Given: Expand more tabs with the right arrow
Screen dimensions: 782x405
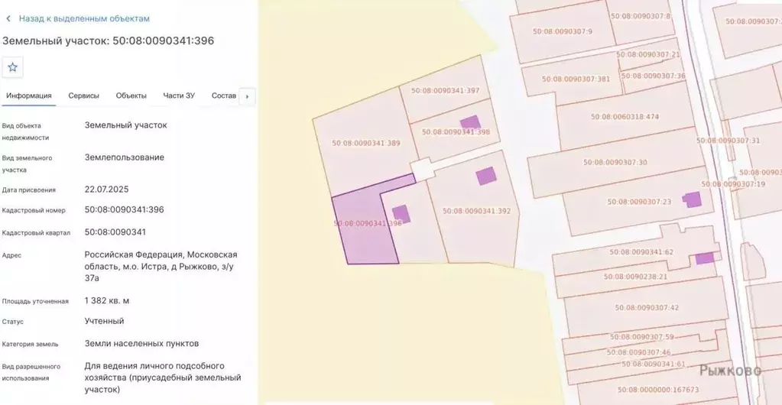Looking at the screenshot, I should click(248, 97).
